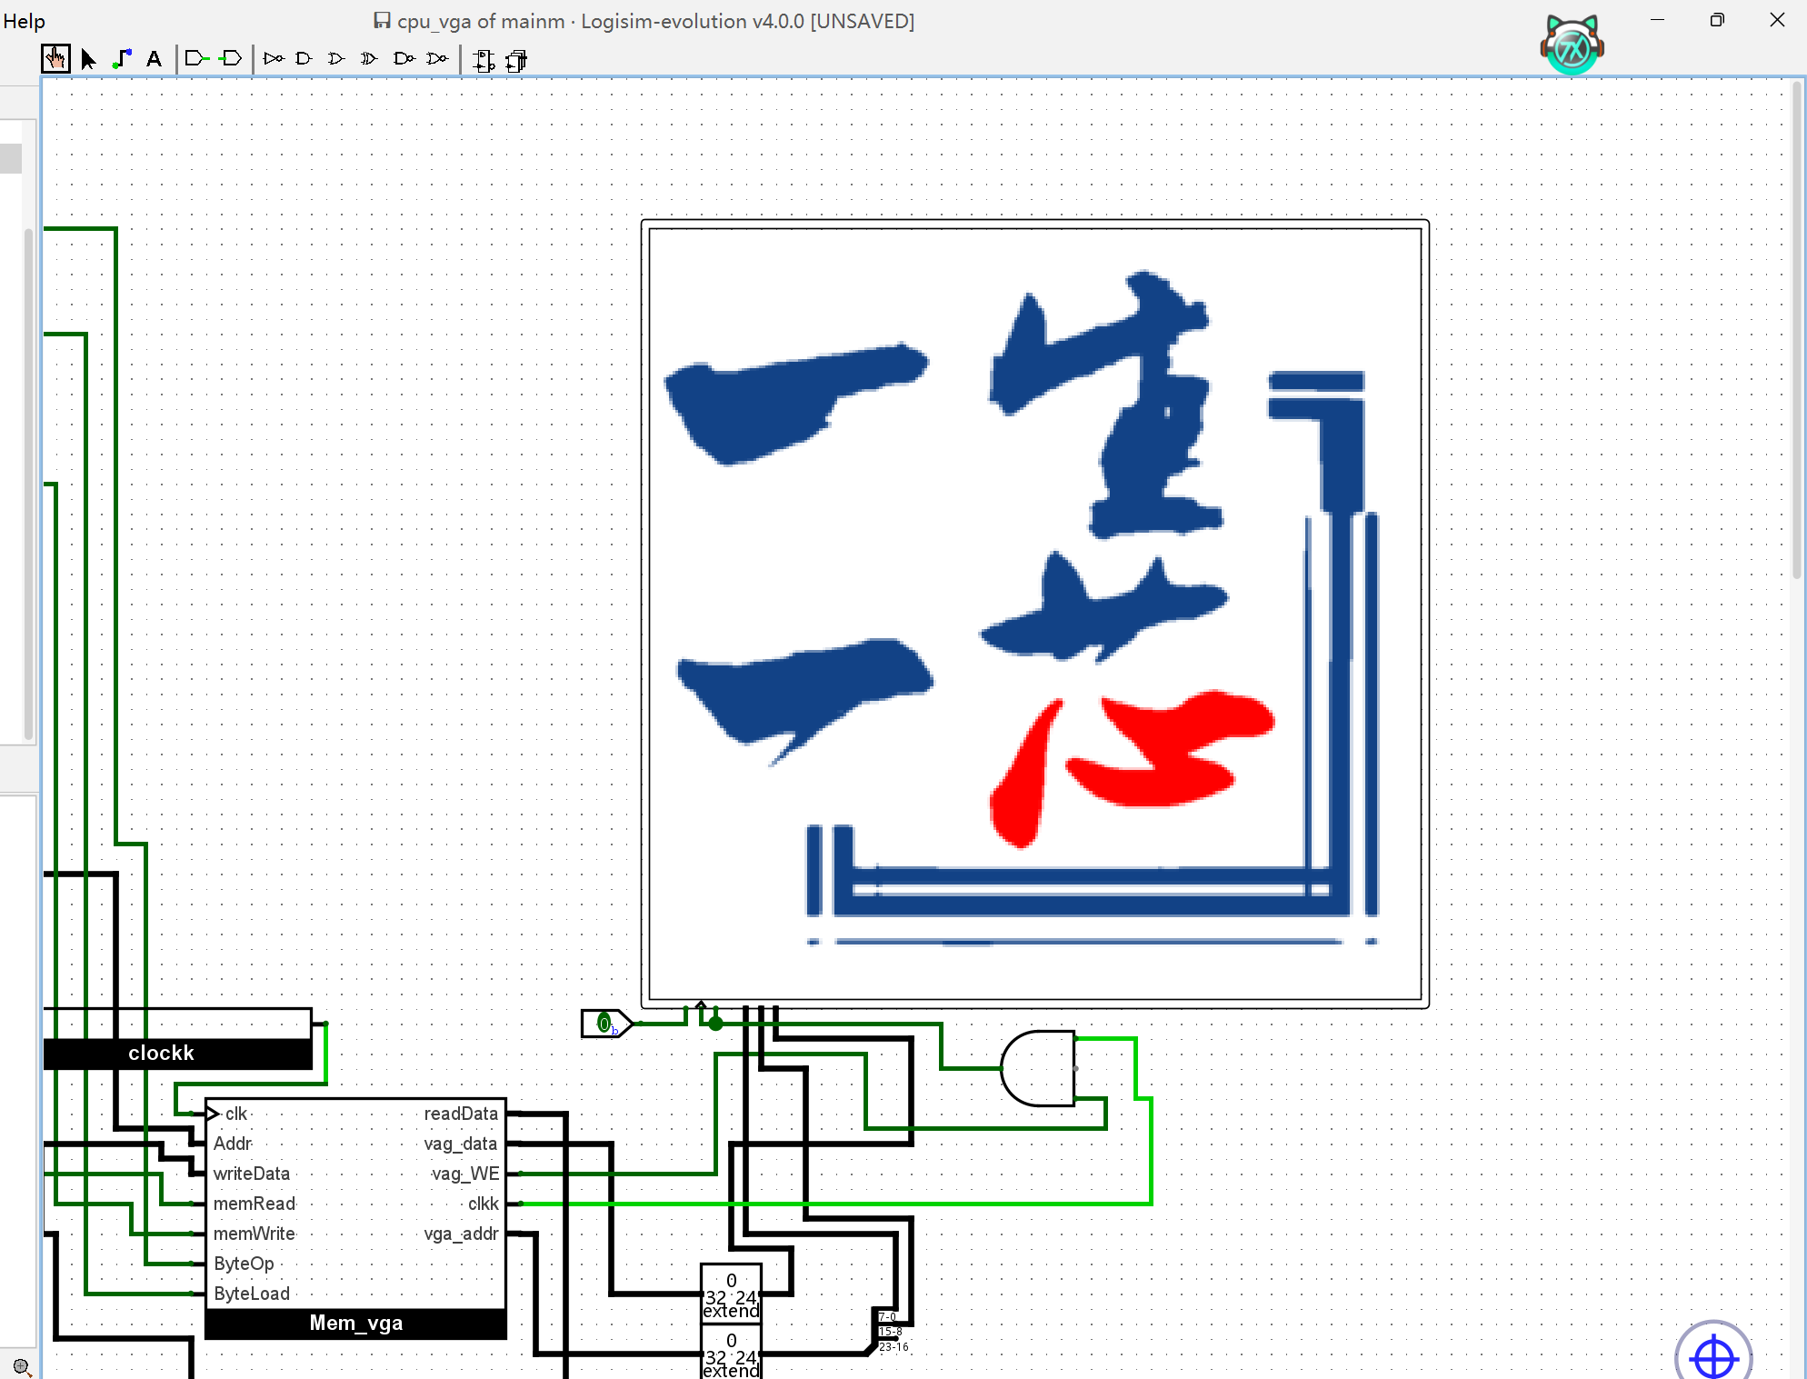Image resolution: width=1807 pixels, height=1379 pixels.
Task: Select the NOR gate tool
Action: (437, 59)
